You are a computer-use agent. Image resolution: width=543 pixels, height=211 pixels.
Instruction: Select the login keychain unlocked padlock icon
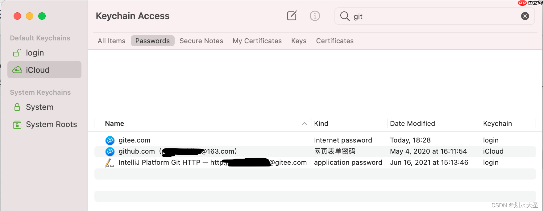(17, 53)
